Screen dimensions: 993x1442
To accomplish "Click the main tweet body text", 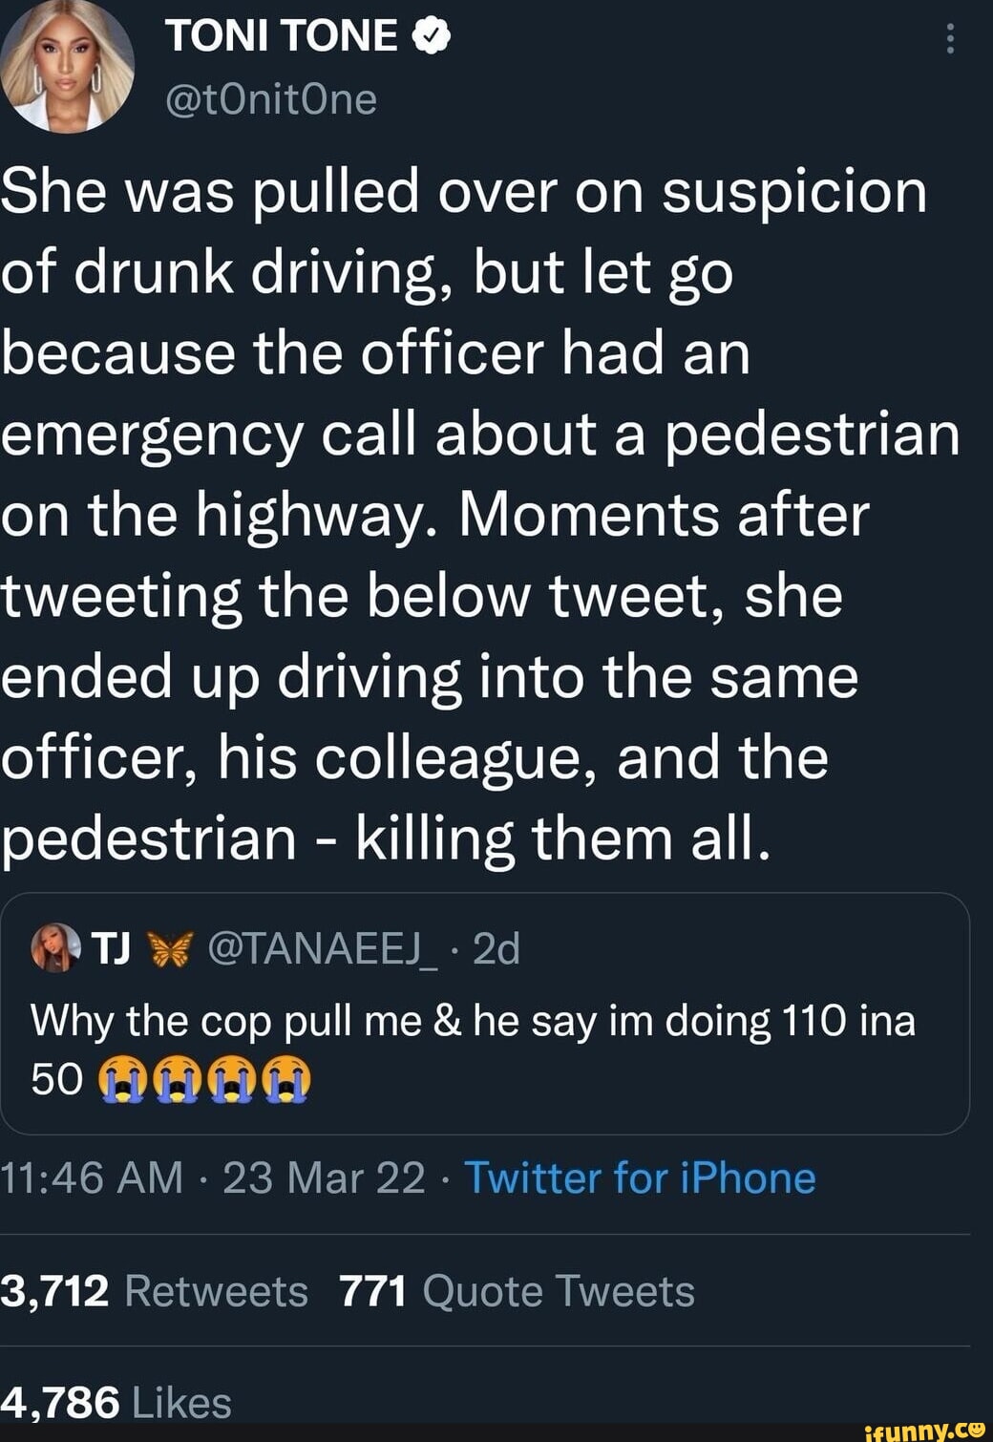I will (x=477, y=516).
